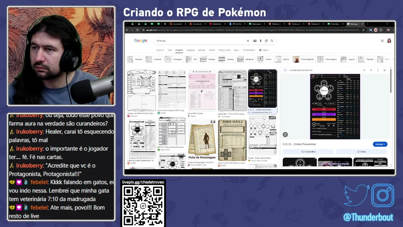The width and height of the screenshot is (403, 227).
Task: Filter images by the Pdf chip
Action: click(x=192, y=59)
